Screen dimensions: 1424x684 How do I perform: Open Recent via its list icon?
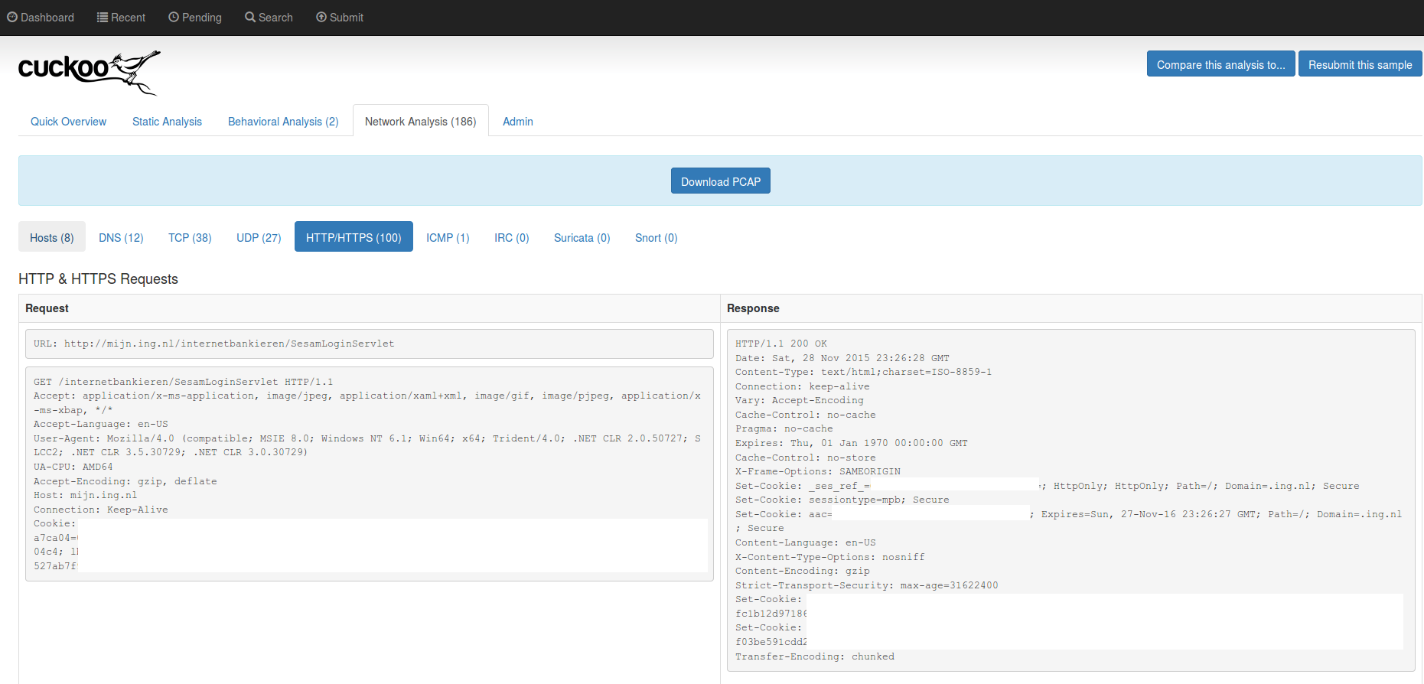[103, 17]
